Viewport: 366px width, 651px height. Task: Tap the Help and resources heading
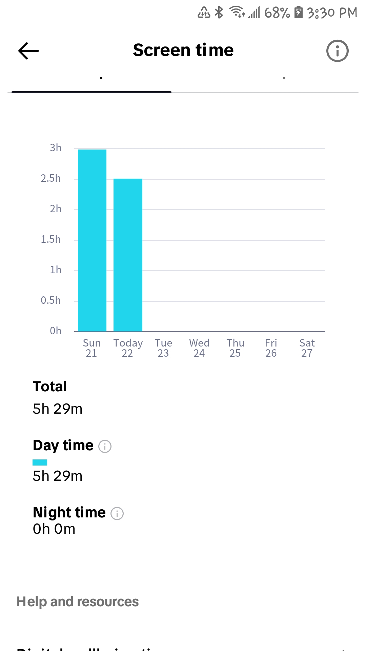tap(78, 601)
